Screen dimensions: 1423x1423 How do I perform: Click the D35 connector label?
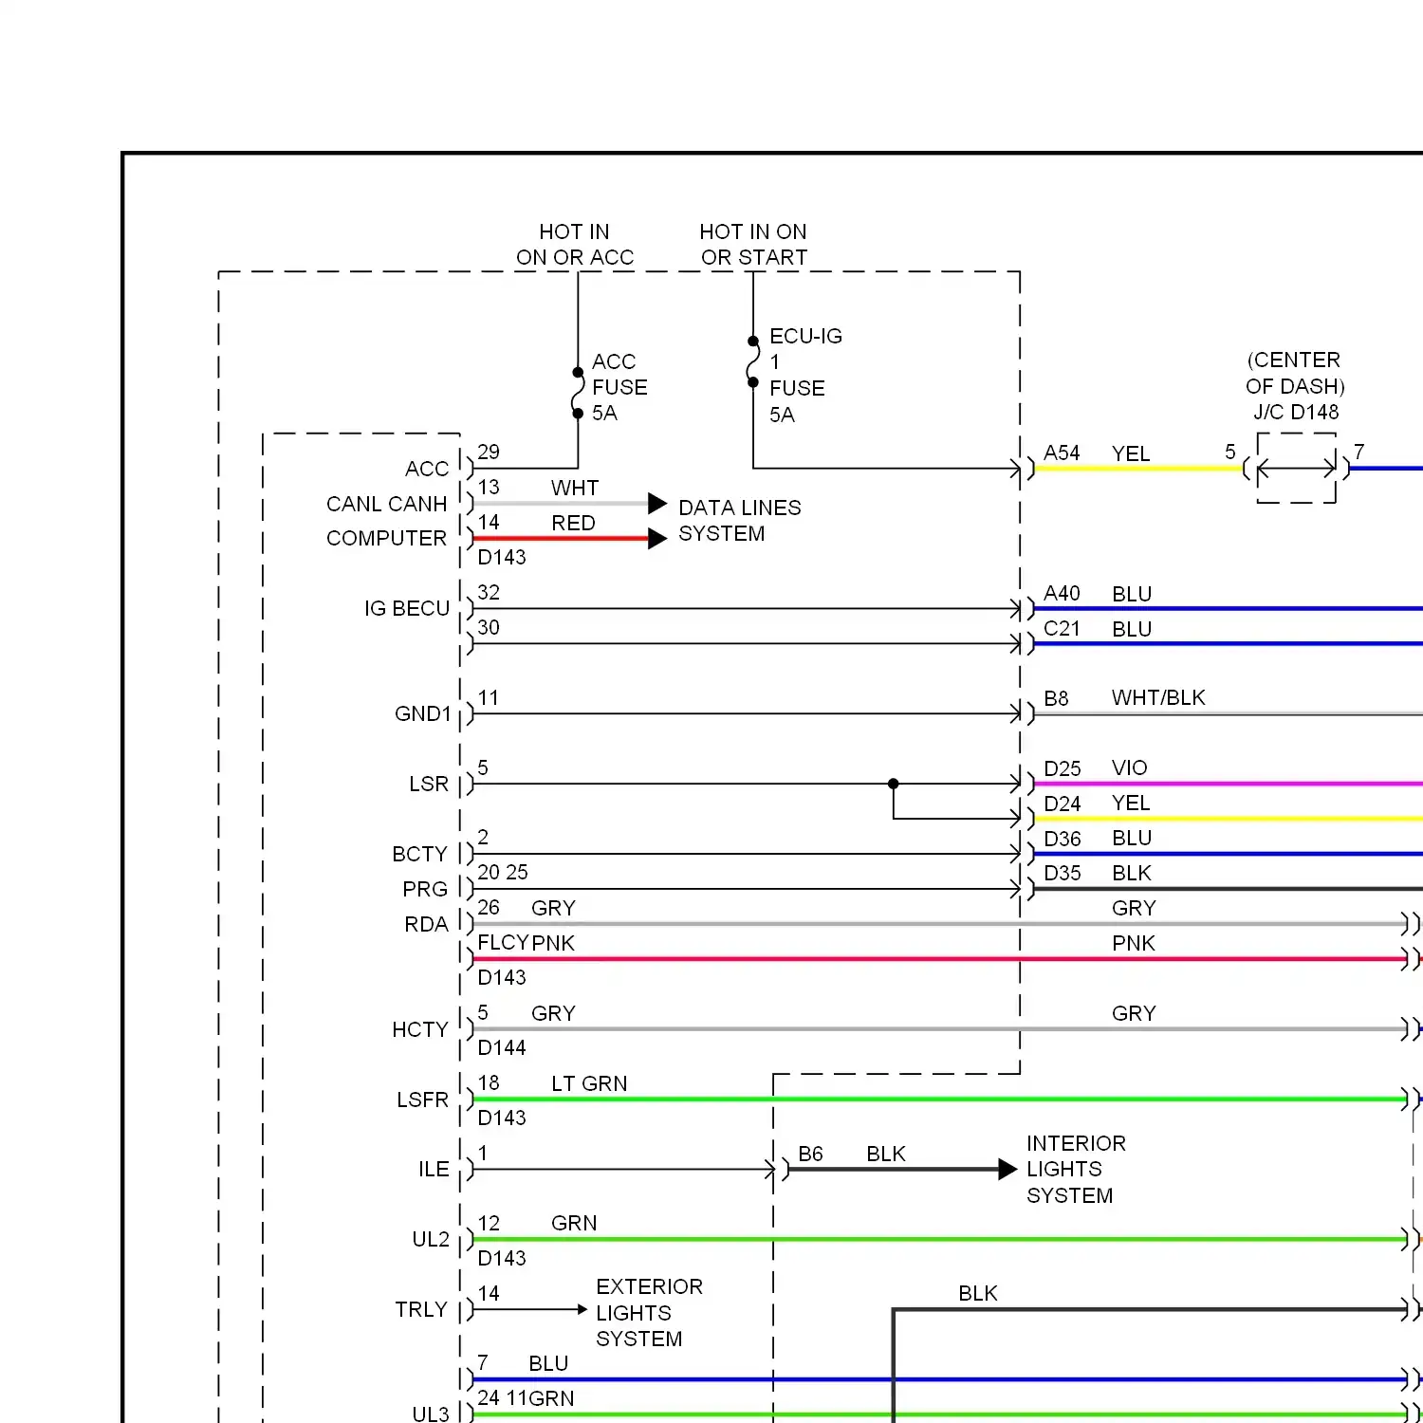(1063, 874)
